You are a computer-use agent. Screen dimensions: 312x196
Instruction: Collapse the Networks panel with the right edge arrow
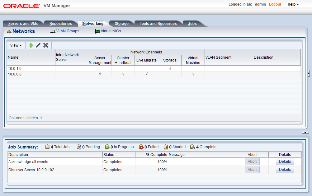click(x=309, y=74)
